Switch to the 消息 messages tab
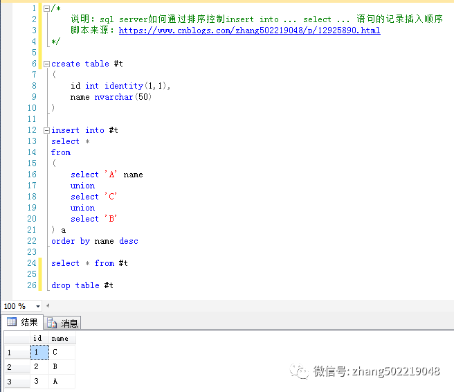This screenshot has height=392, width=454. tap(62, 323)
